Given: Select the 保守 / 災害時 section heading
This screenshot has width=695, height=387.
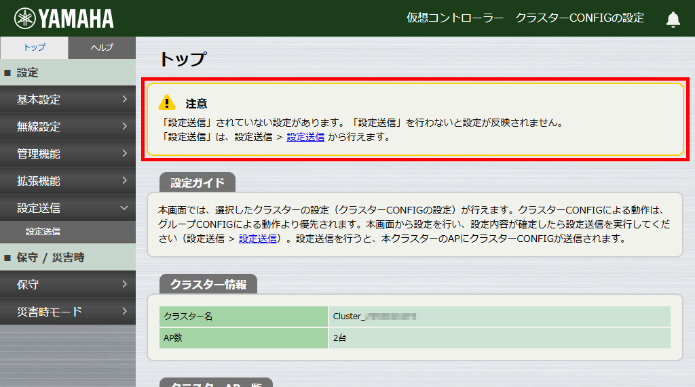Looking at the screenshot, I should pyautogui.click(x=68, y=258).
